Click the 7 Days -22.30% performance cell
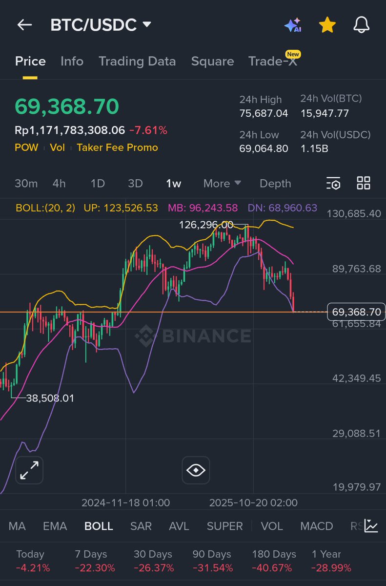 point(95,561)
